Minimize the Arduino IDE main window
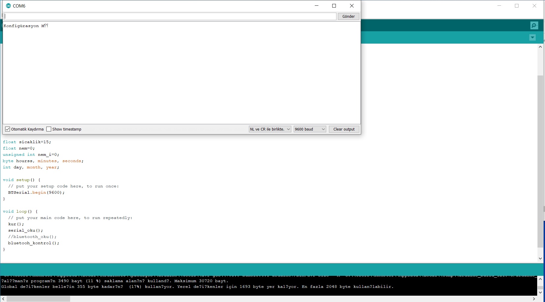 tap(499, 6)
